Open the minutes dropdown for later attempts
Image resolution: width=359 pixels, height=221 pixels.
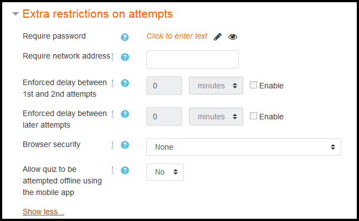click(216, 117)
